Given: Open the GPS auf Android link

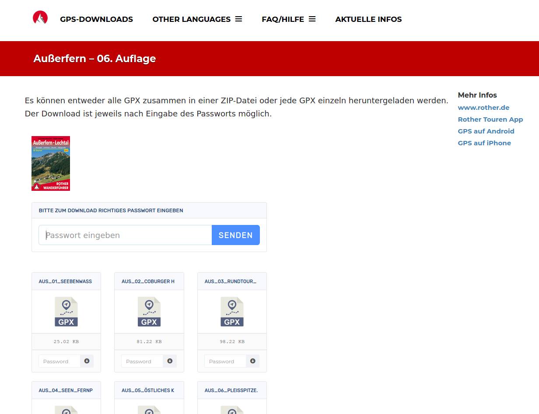Looking at the screenshot, I should pyautogui.click(x=486, y=131).
